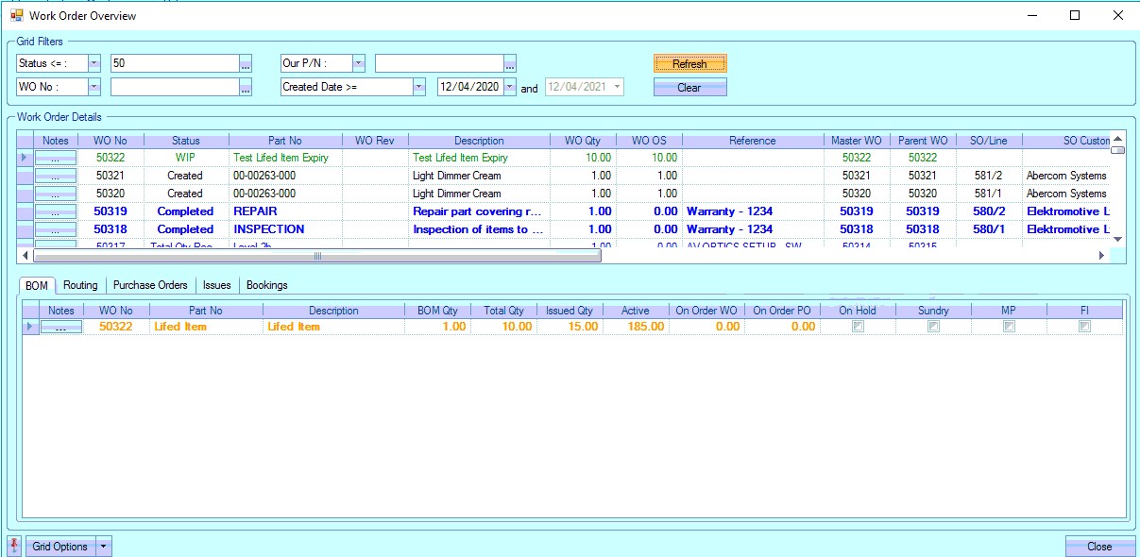Switch to the Purchase Orders tab

pos(150,285)
